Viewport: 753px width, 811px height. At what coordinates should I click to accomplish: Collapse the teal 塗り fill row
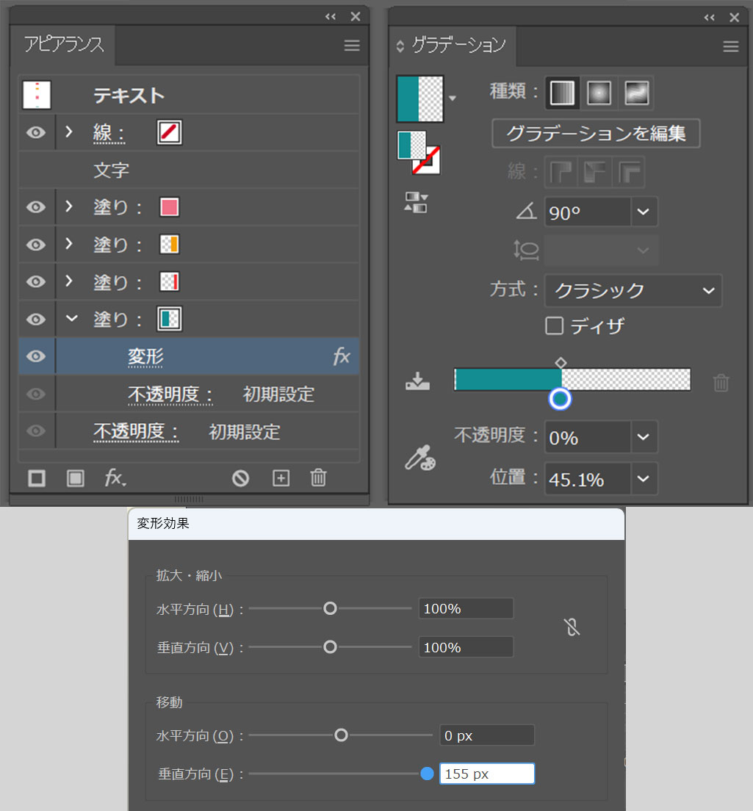coord(71,319)
